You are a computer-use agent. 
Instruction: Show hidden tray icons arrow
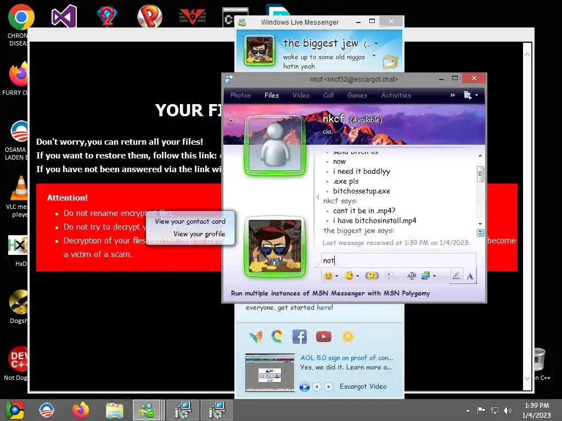[468, 410]
